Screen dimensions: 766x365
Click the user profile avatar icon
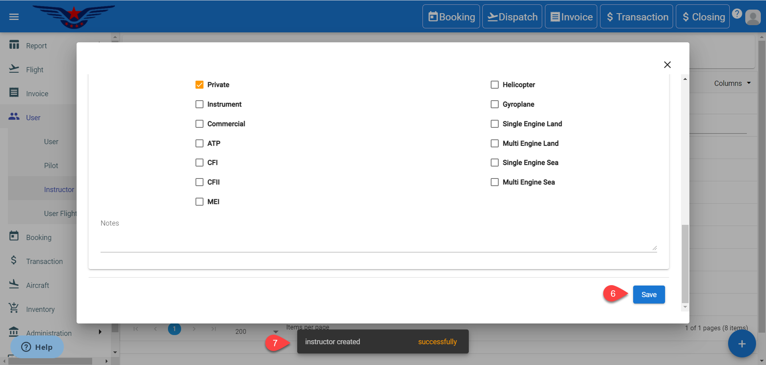(752, 17)
